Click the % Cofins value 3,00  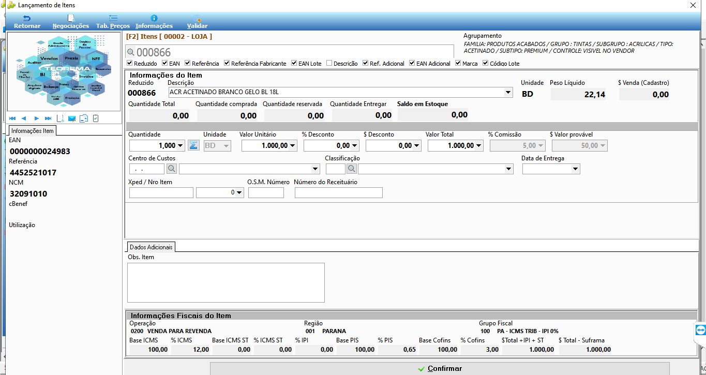click(492, 350)
